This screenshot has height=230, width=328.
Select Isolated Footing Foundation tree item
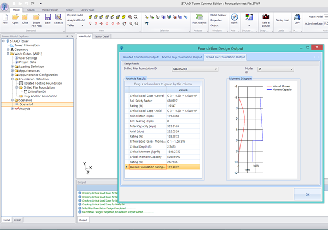43,83
